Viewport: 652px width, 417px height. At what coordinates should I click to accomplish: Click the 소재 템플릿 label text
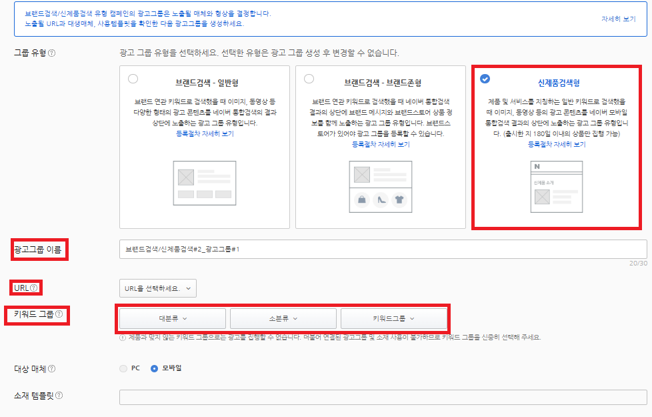click(34, 396)
